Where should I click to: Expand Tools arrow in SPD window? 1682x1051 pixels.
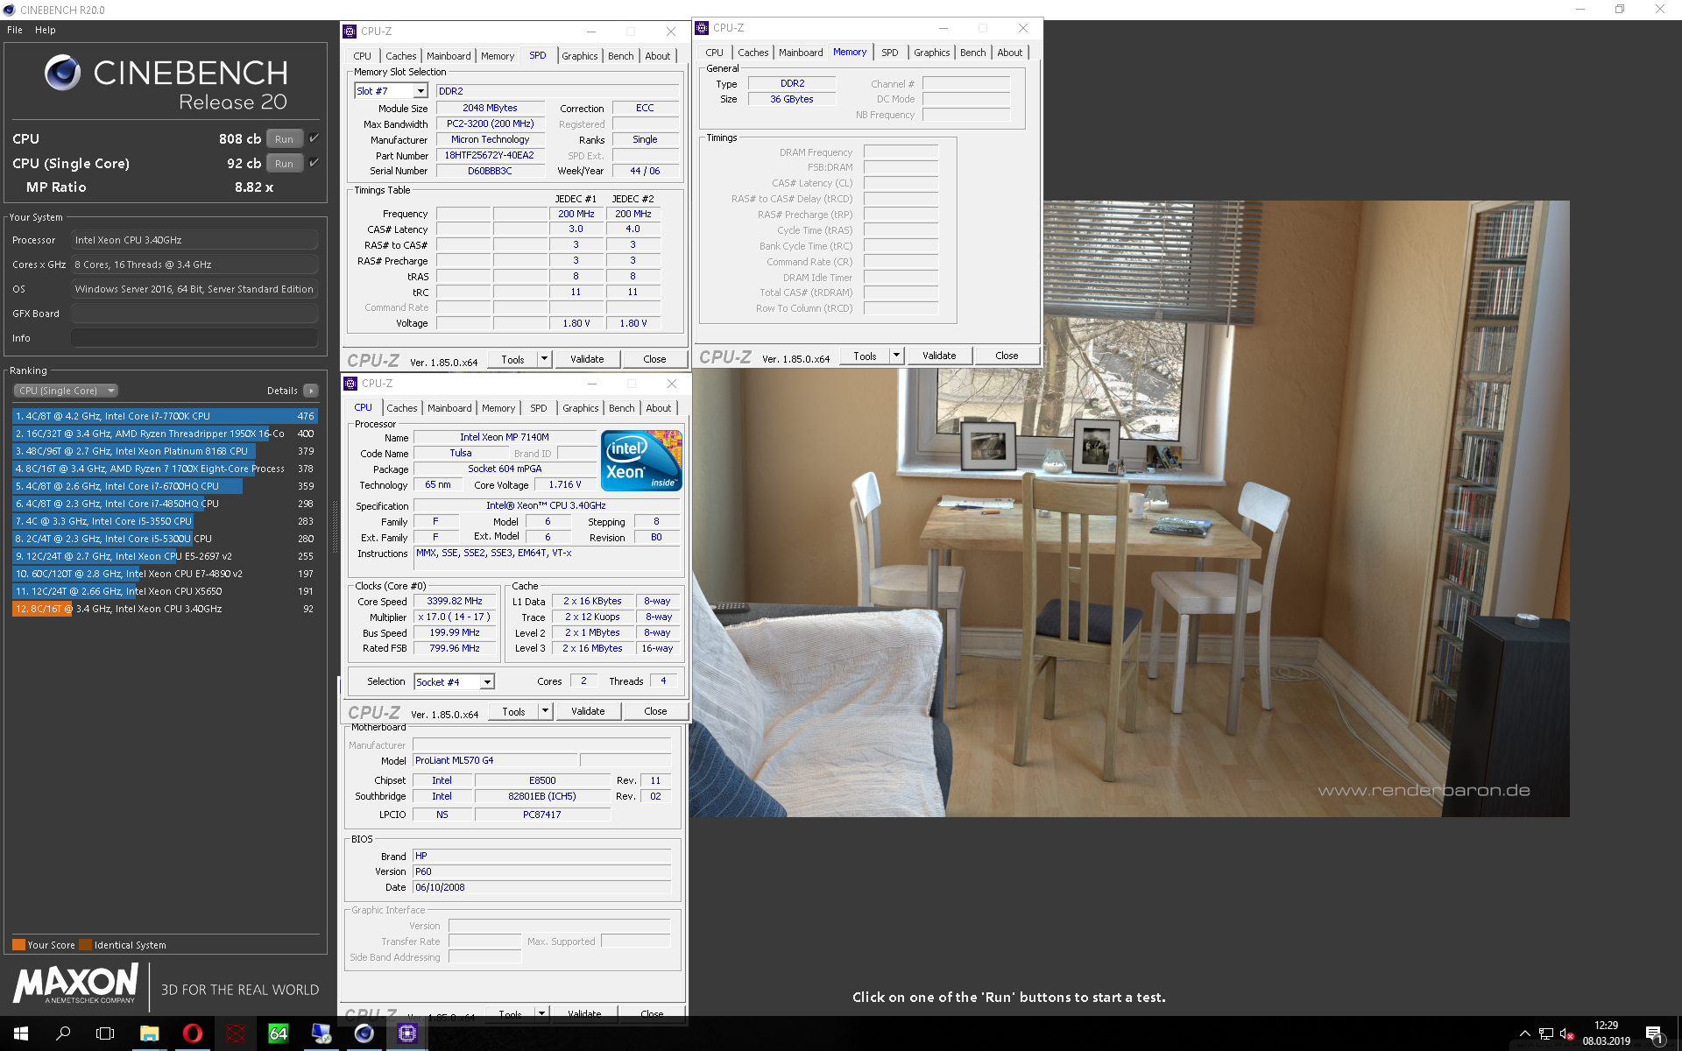[x=544, y=359]
